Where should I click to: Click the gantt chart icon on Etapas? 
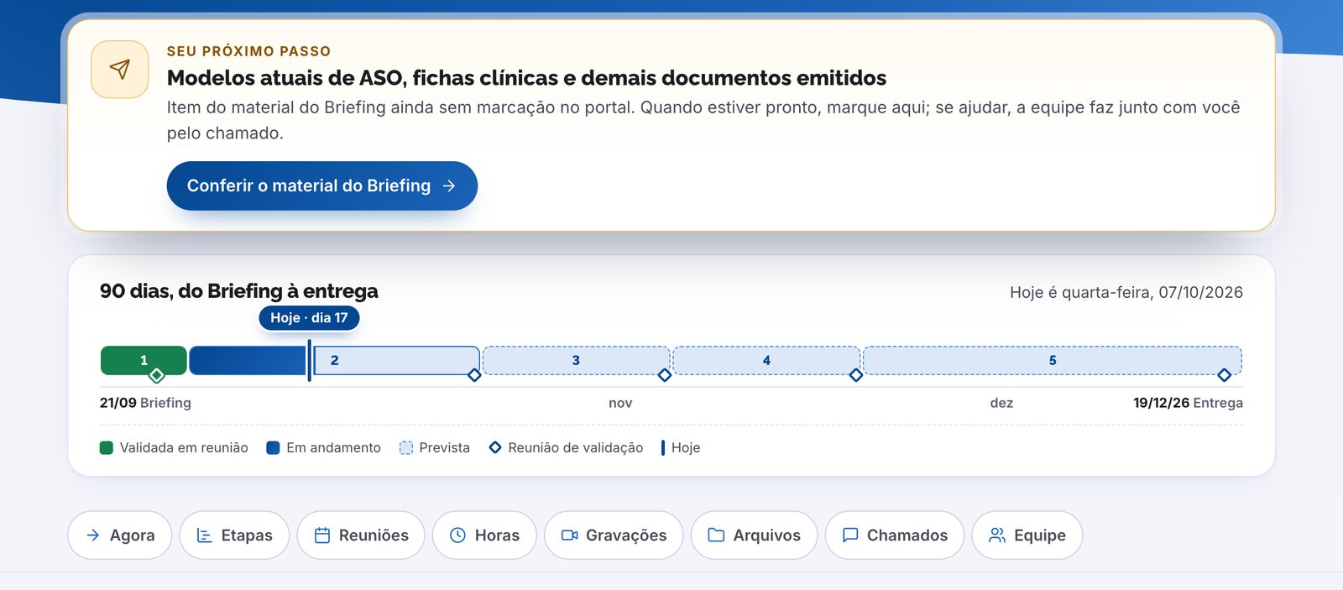[204, 535]
